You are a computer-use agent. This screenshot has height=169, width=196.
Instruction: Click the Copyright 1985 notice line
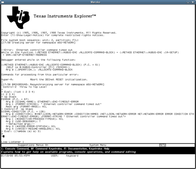pos(59,33)
